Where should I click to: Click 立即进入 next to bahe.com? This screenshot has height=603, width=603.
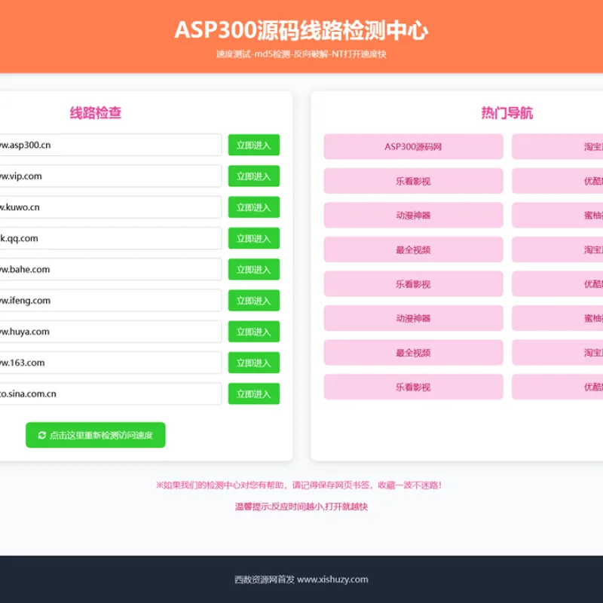coord(254,269)
